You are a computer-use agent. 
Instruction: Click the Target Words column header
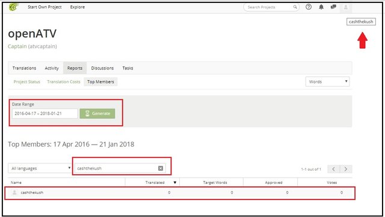point(215,183)
